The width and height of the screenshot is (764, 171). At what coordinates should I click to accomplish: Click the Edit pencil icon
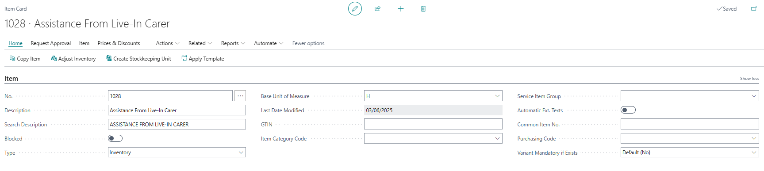[x=355, y=8]
